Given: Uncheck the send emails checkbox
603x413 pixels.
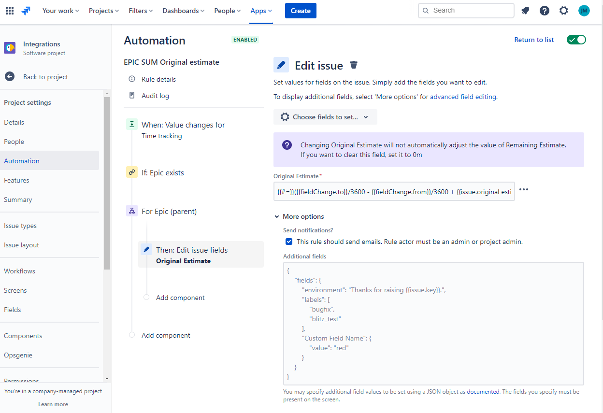Looking at the screenshot, I should tap(289, 242).
